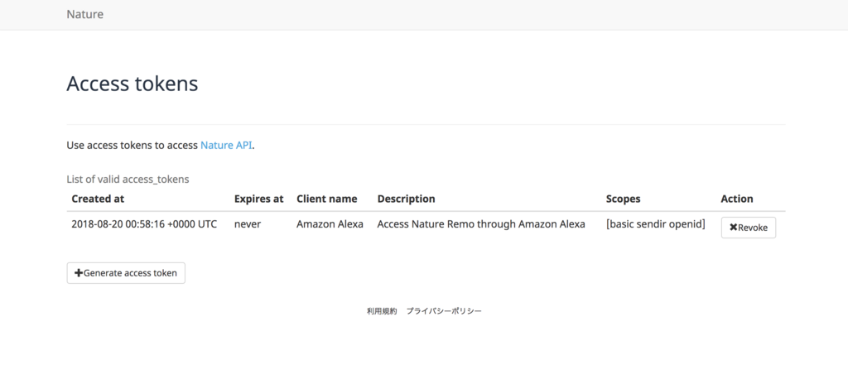Click the Nature brand link in header
848x384 pixels.
click(x=84, y=14)
